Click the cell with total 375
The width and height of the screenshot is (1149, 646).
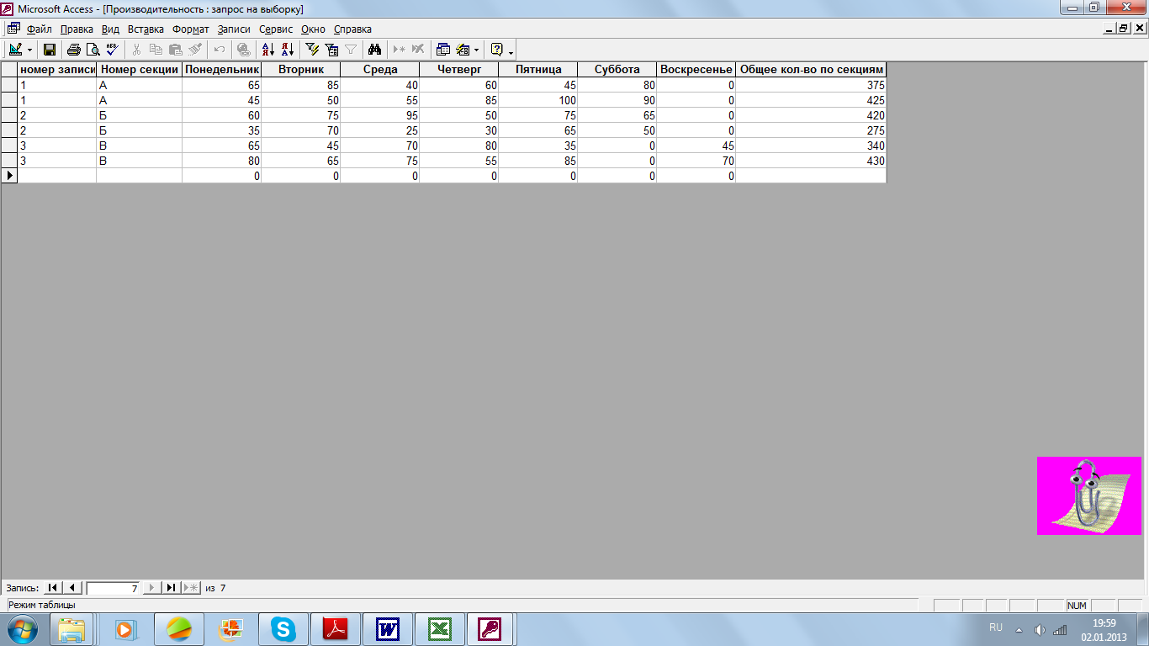click(x=811, y=85)
